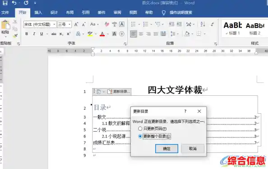
Task: Decrease font size with the smaller A icon
Action: pos(83,25)
